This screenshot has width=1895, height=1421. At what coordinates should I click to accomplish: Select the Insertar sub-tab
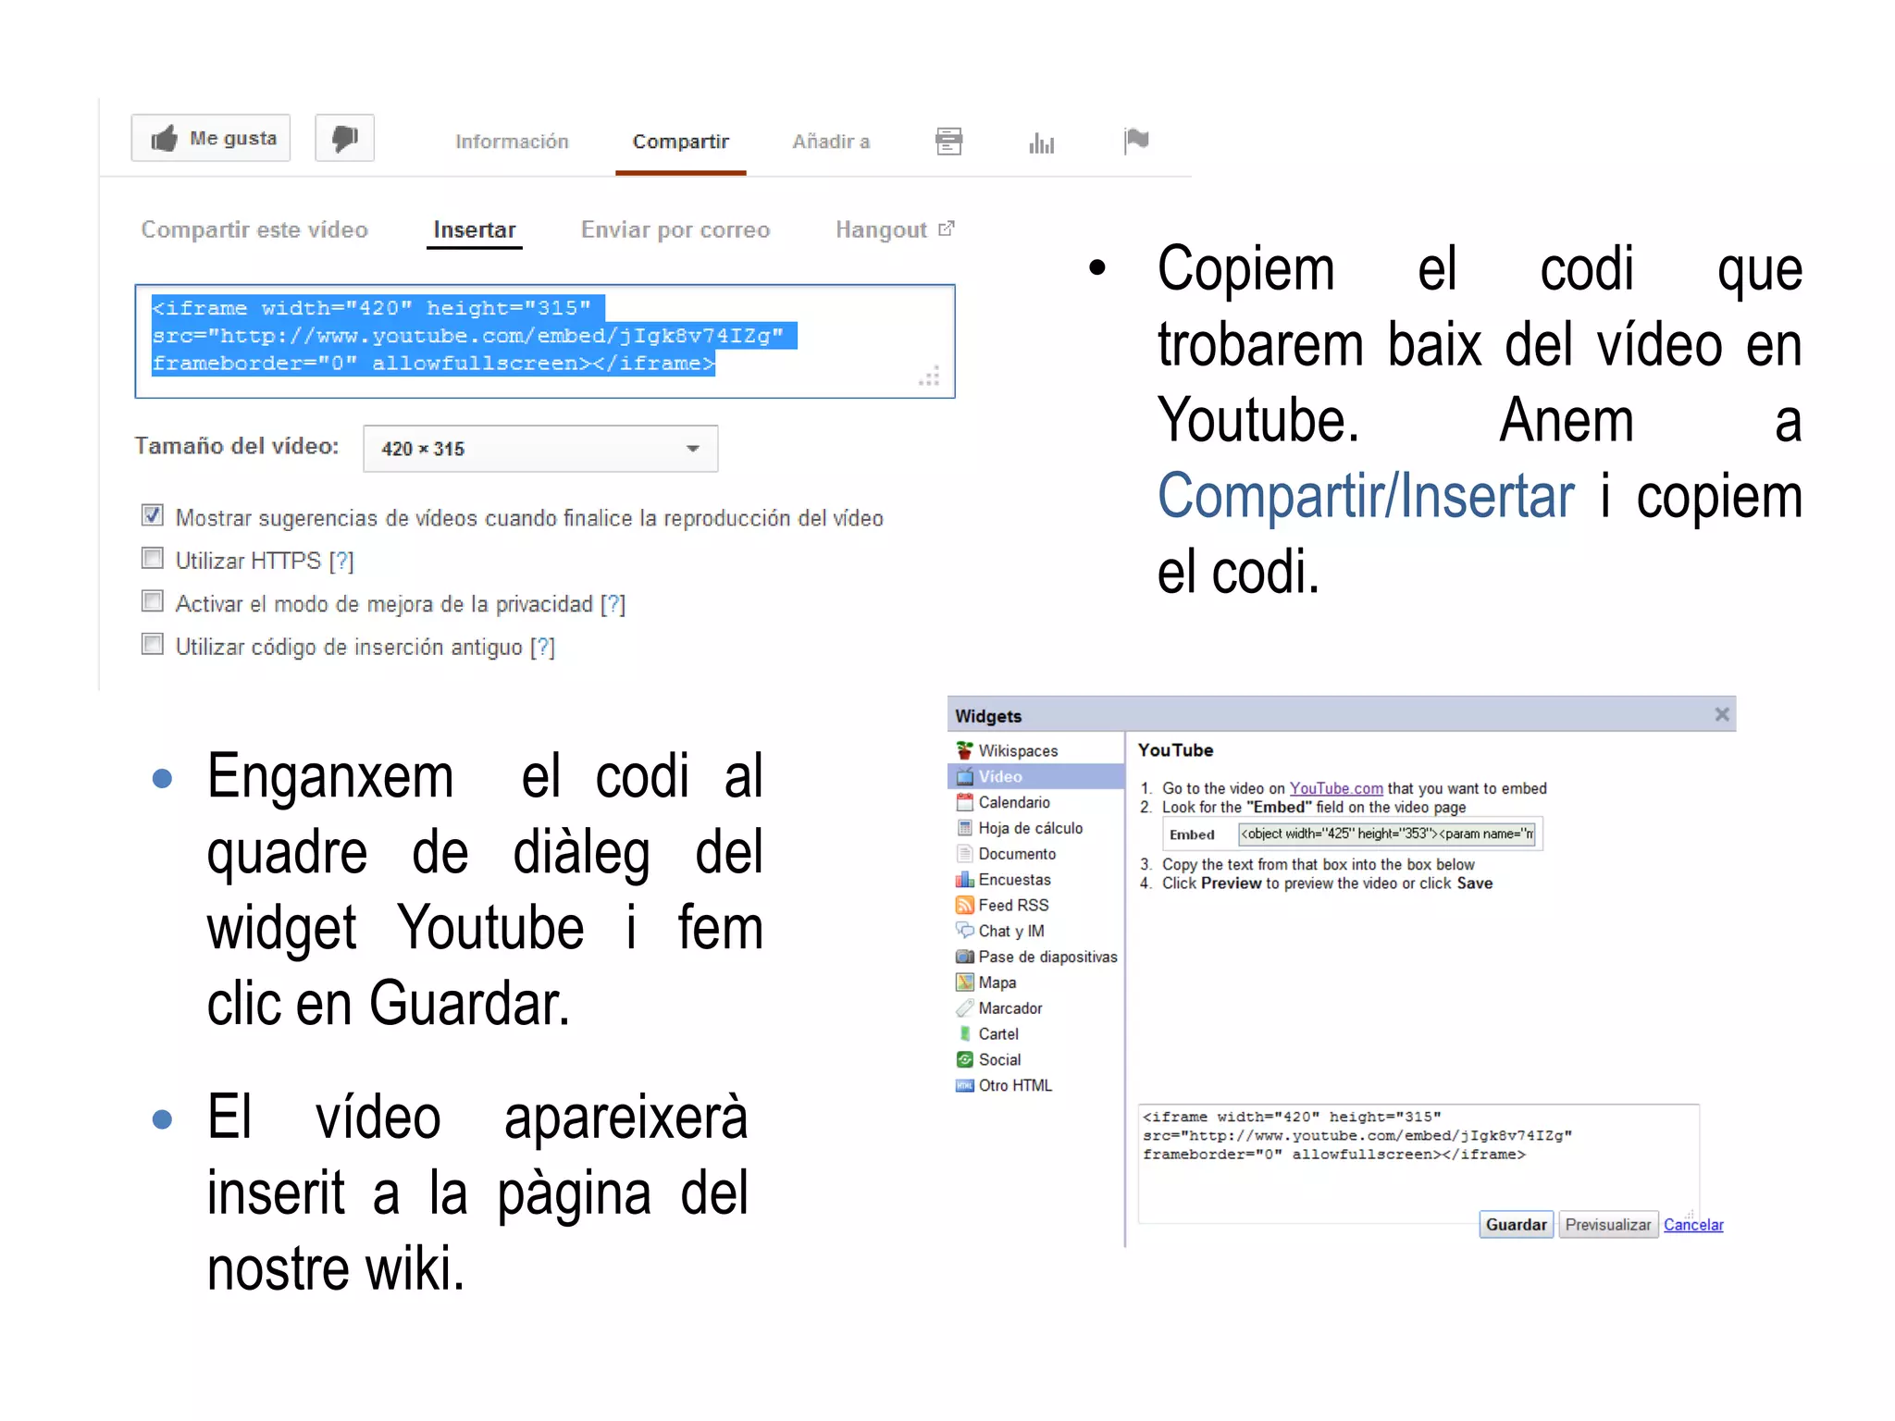click(x=475, y=229)
